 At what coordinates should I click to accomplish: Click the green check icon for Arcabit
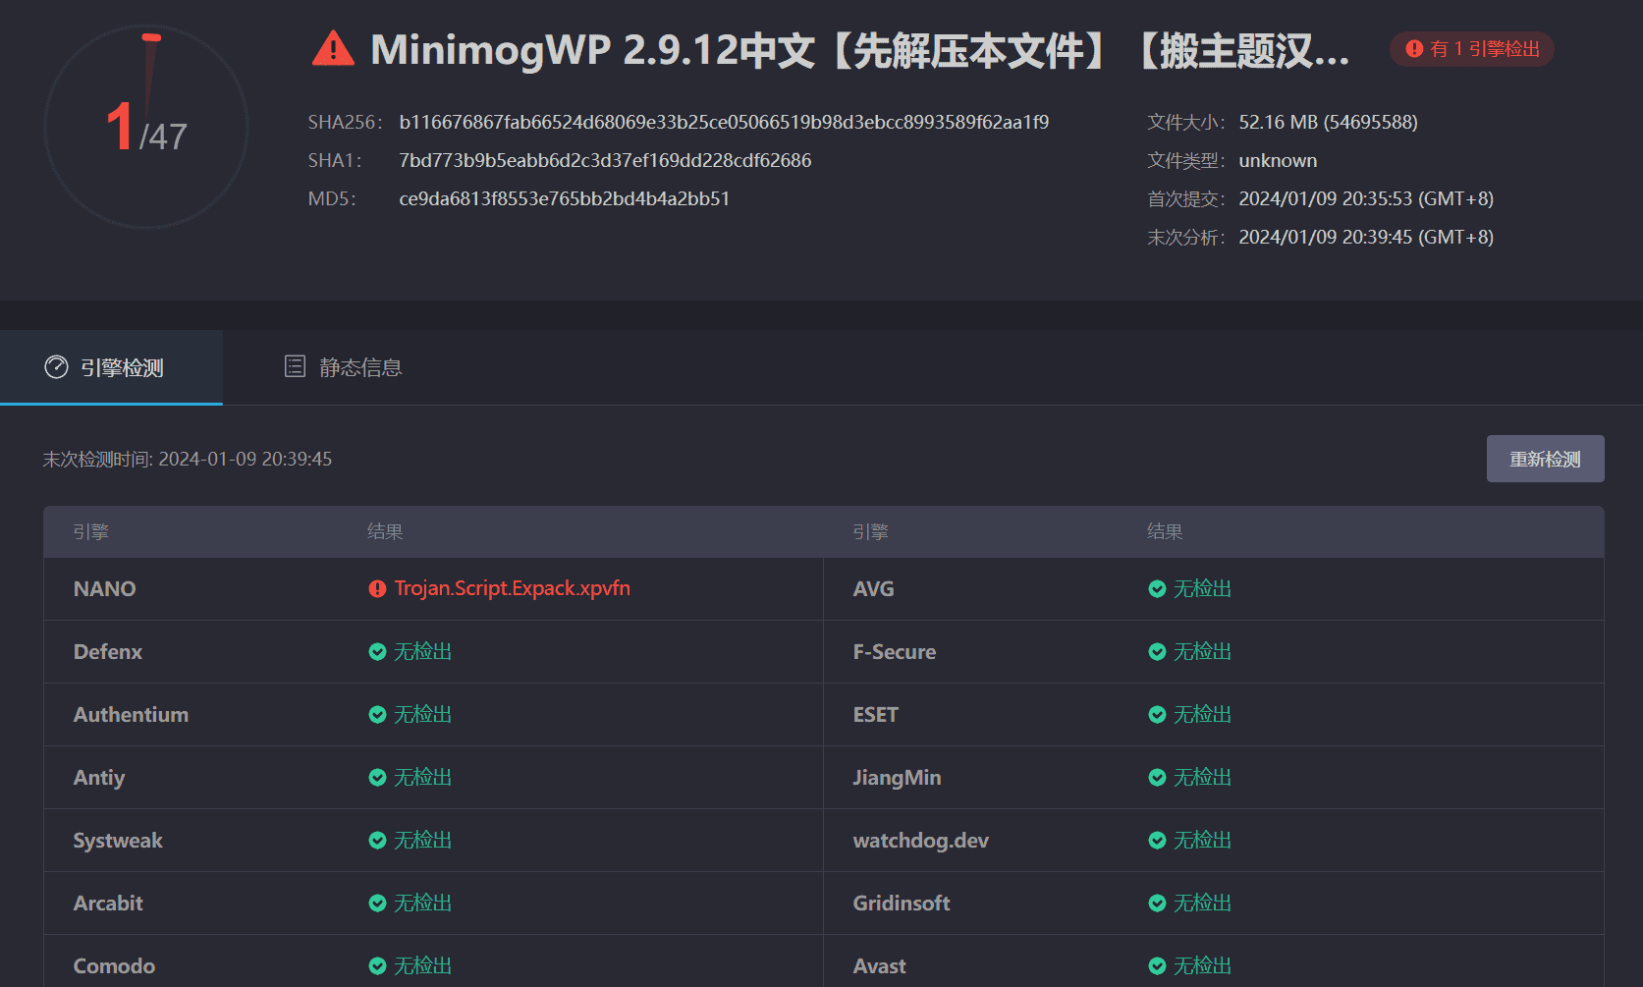(377, 903)
